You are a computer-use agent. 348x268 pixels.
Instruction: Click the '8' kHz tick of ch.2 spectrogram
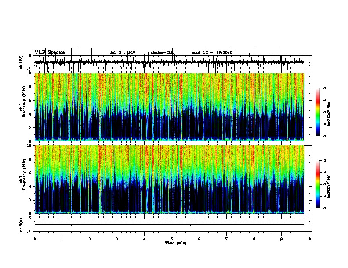pyautogui.click(x=30, y=159)
